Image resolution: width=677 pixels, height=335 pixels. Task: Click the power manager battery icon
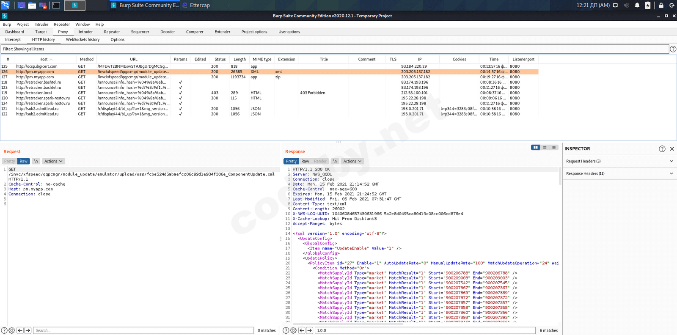tap(647, 5)
